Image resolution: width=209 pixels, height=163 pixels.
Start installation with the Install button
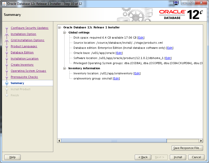pyautogui.click(x=178, y=157)
